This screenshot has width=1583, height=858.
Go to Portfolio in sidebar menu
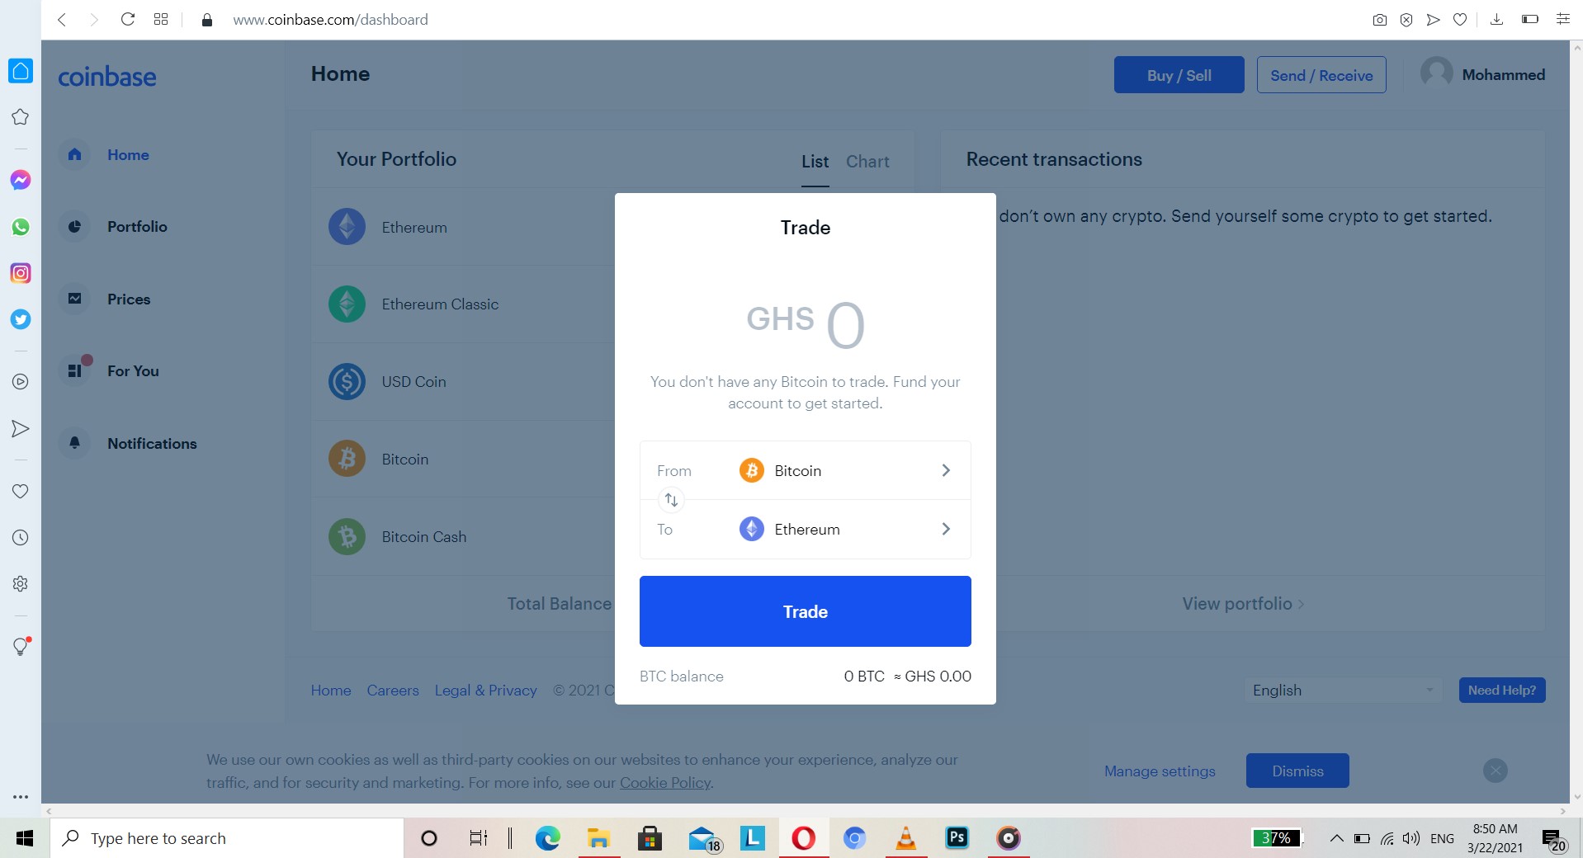tap(137, 227)
